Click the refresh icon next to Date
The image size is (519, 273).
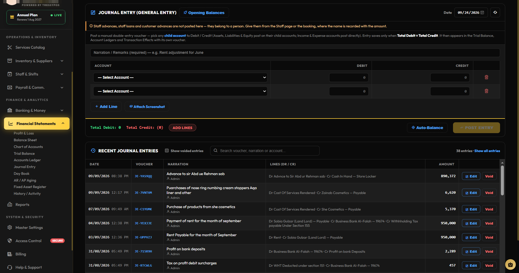pyautogui.click(x=495, y=12)
